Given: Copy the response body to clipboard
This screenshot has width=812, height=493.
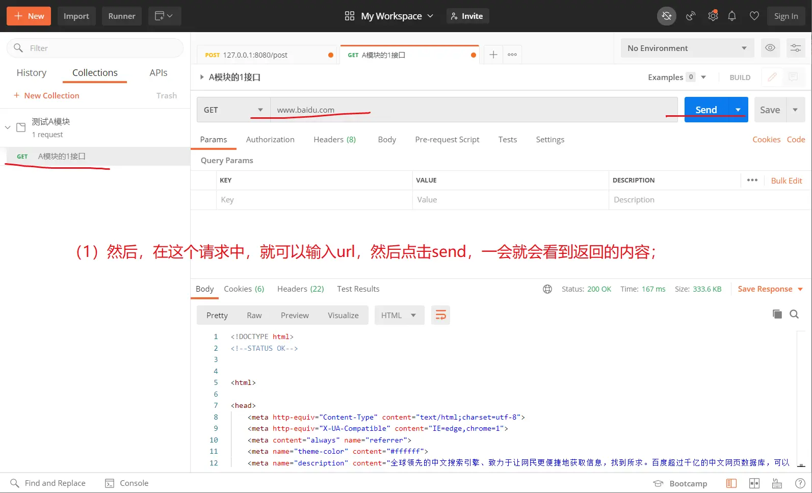Looking at the screenshot, I should [777, 314].
